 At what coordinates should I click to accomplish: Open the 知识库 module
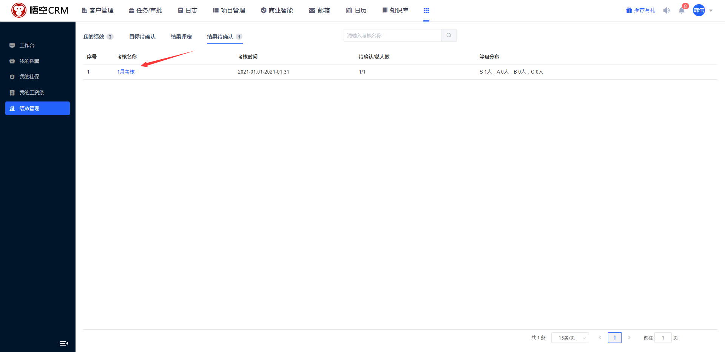(x=395, y=11)
